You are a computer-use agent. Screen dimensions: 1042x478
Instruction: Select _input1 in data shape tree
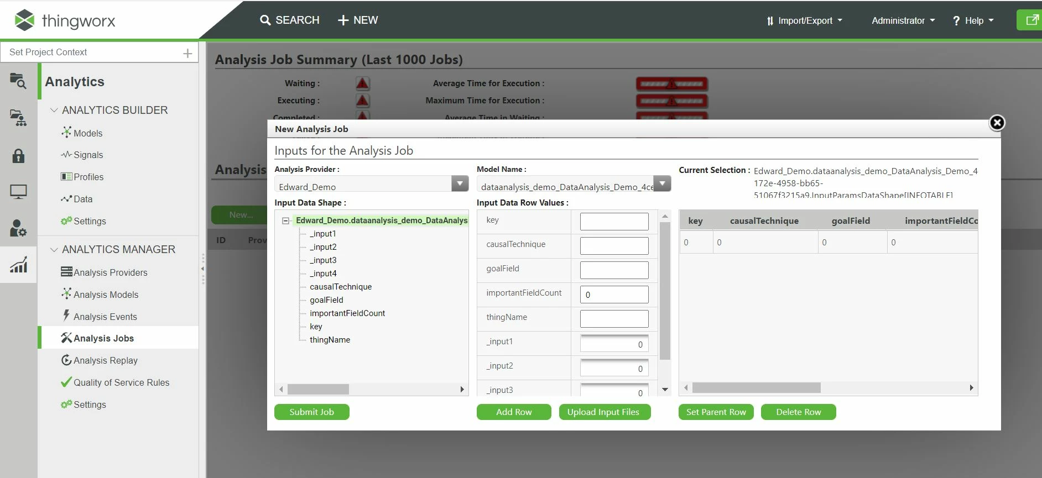click(323, 234)
